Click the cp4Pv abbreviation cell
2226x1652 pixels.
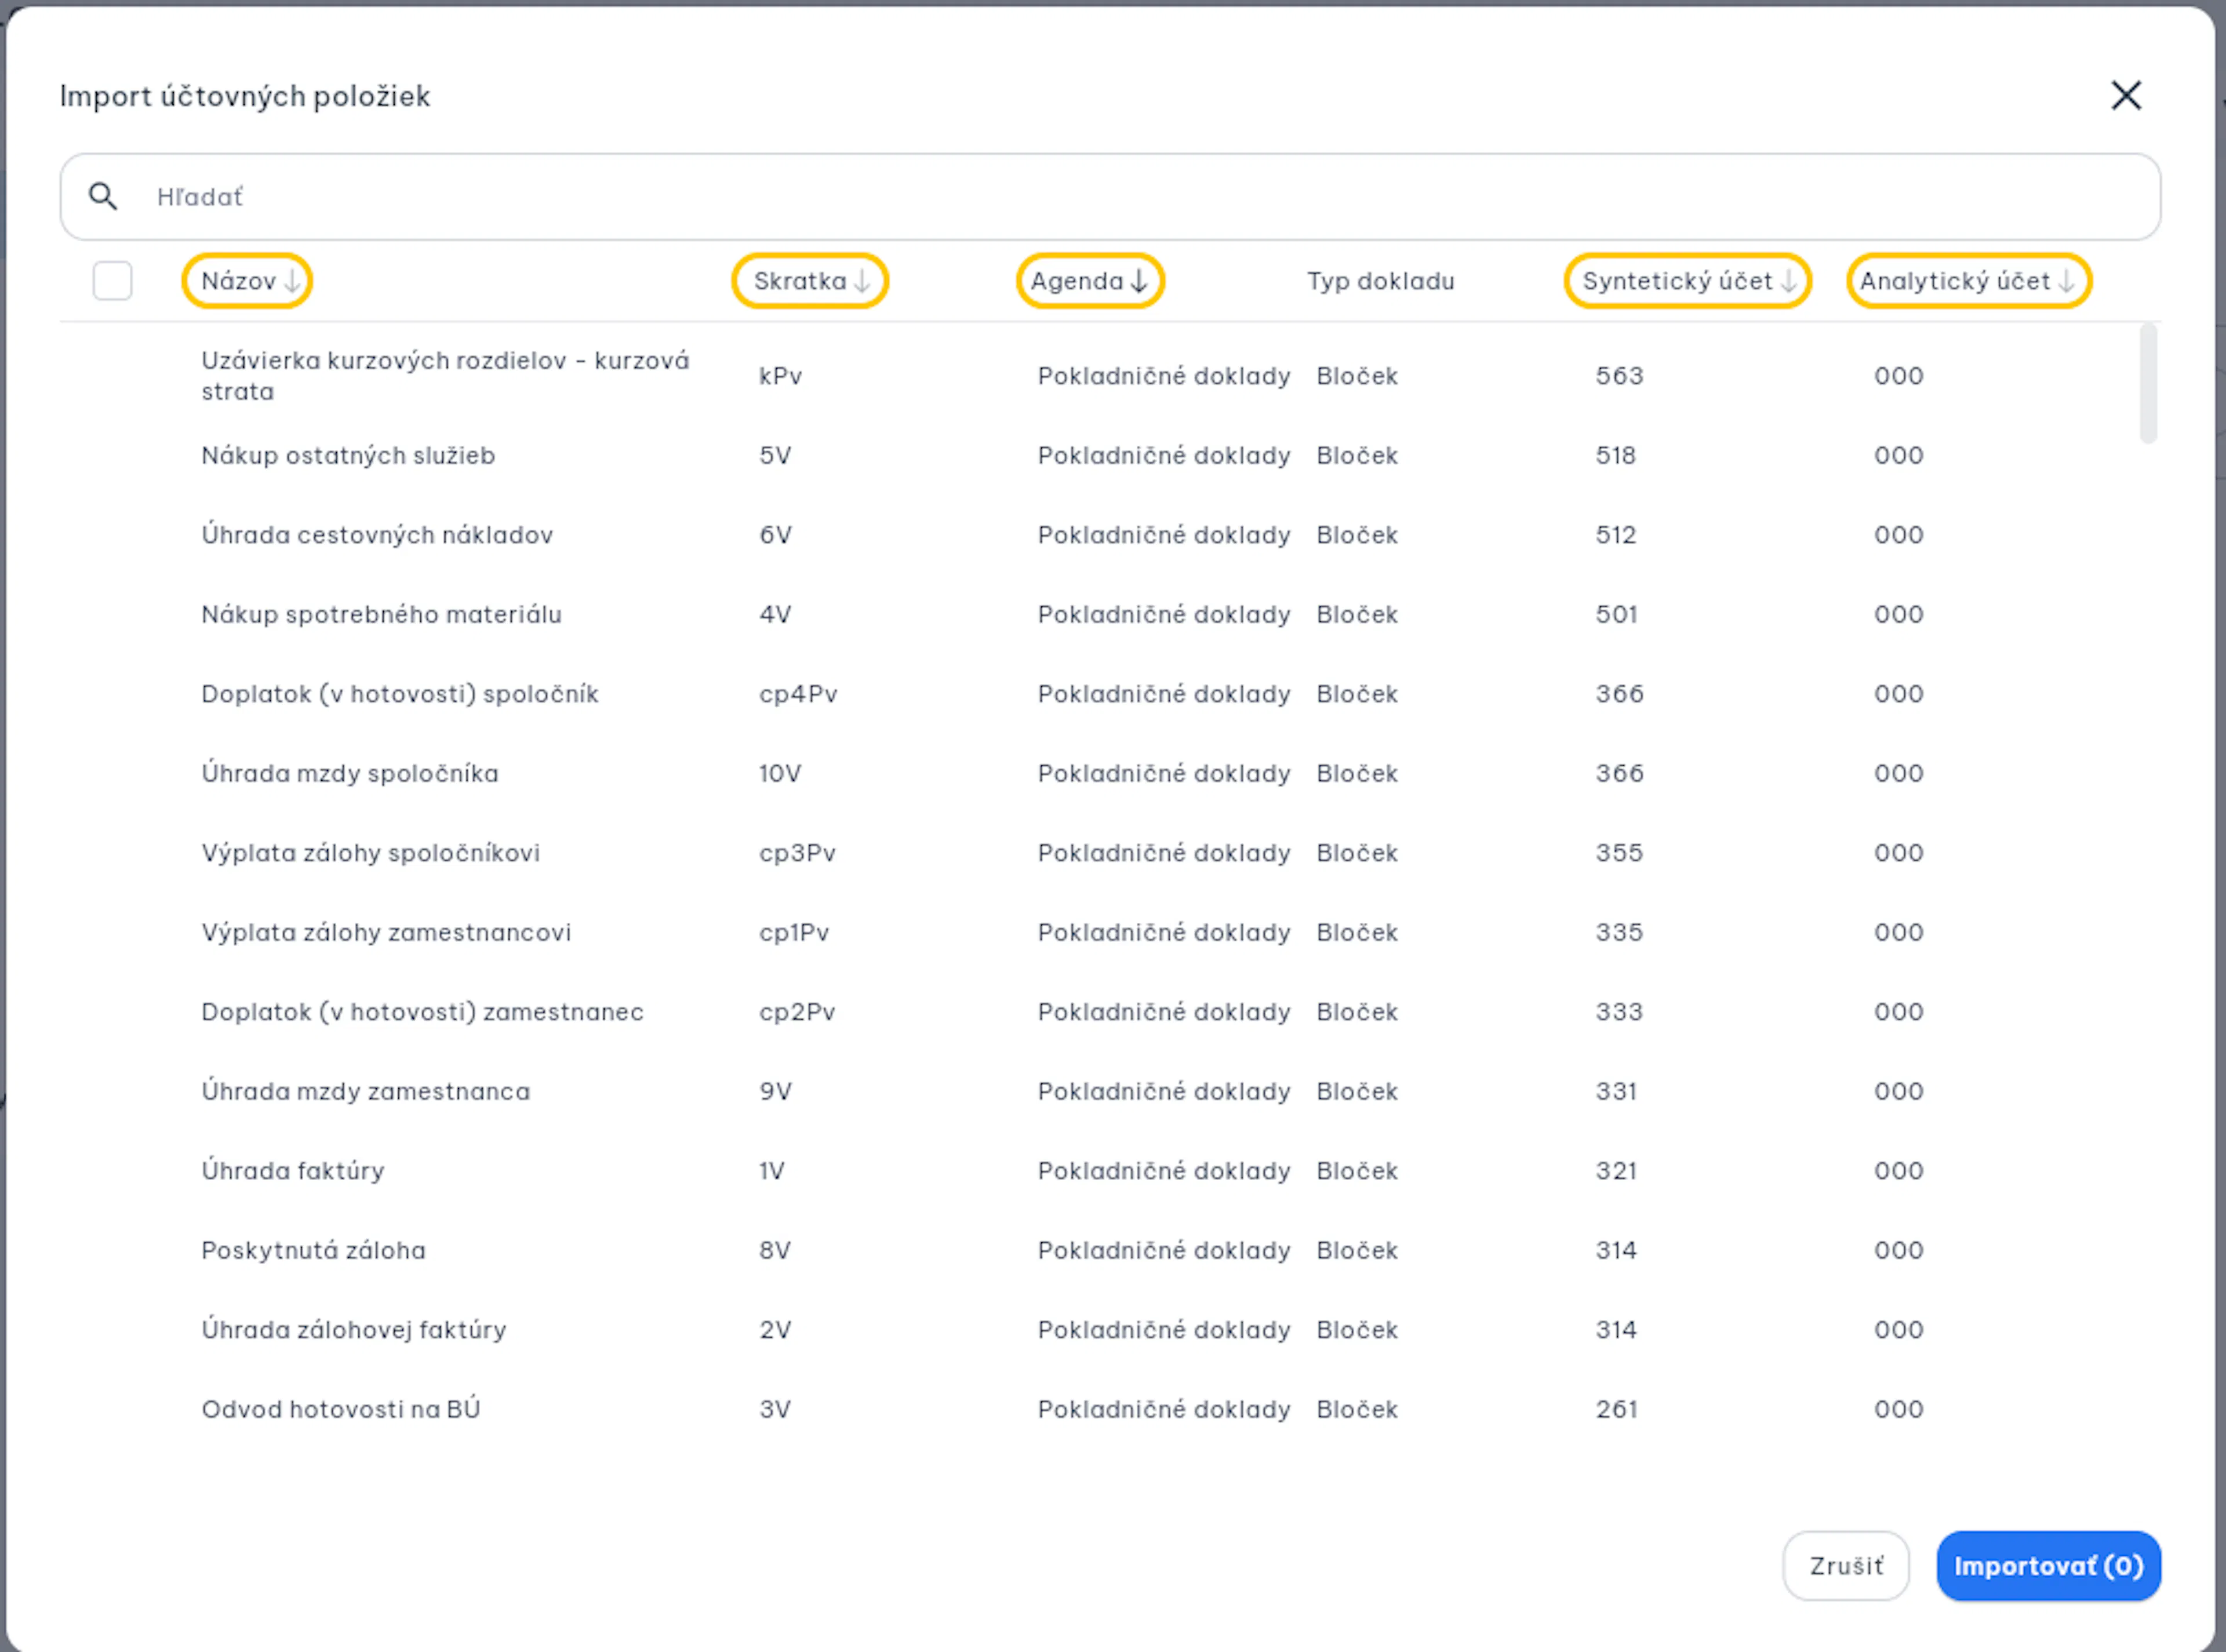798,694
